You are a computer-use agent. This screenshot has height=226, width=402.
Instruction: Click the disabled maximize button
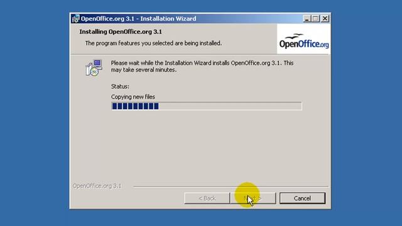coord(315,18)
